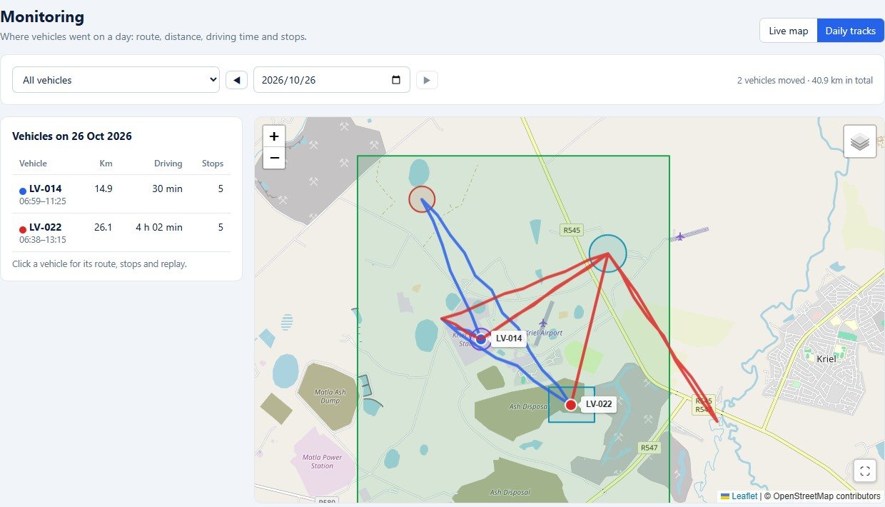Click the Stops column header
Screen dimensions: 885x507
213,164
